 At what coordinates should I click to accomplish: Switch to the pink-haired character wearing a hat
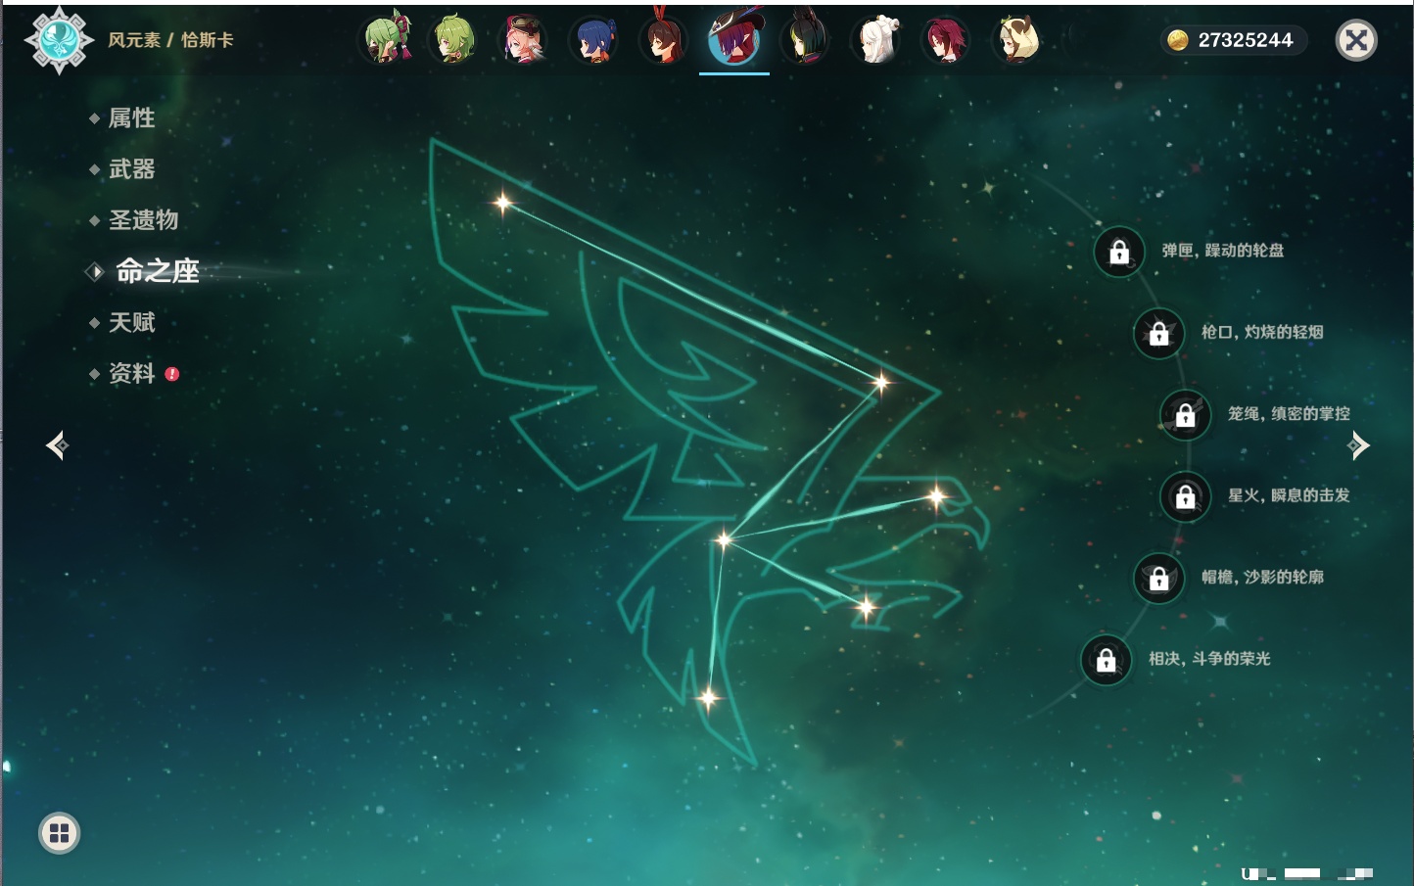[524, 40]
